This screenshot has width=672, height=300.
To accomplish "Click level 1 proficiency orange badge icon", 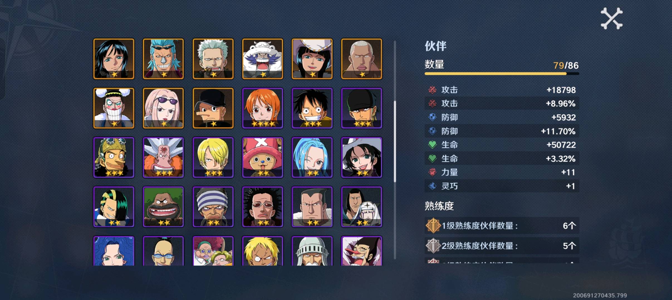I will 433,225.
